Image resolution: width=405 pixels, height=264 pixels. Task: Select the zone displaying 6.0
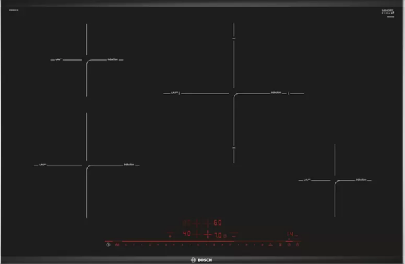[x=217, y=222]
